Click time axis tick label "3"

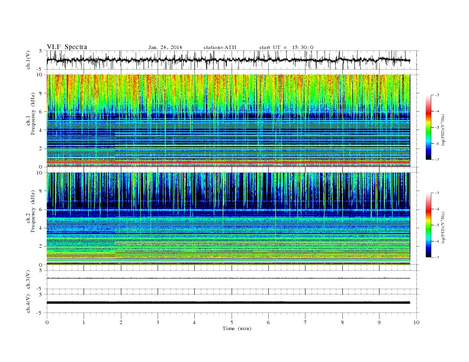(x=158, y=322)
